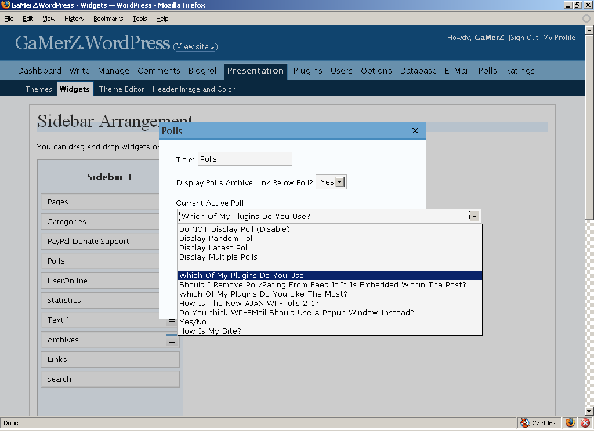Select 'Do NOT Display Poll (Disable)' option
Viewport: 594px width, 431px height.
click(x=234, y=229)
